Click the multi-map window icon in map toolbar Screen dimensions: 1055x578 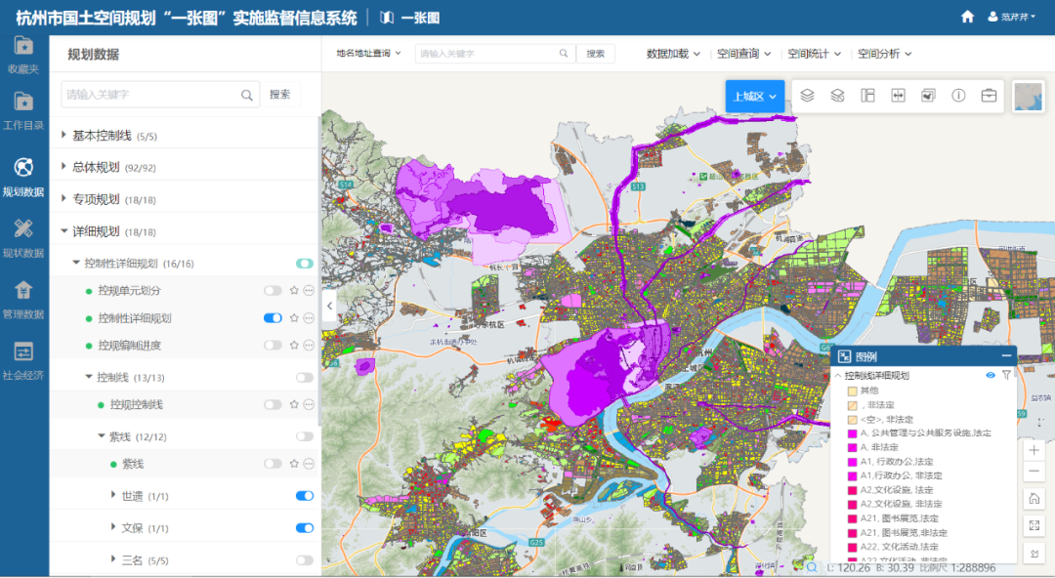(x=929, y=96)
